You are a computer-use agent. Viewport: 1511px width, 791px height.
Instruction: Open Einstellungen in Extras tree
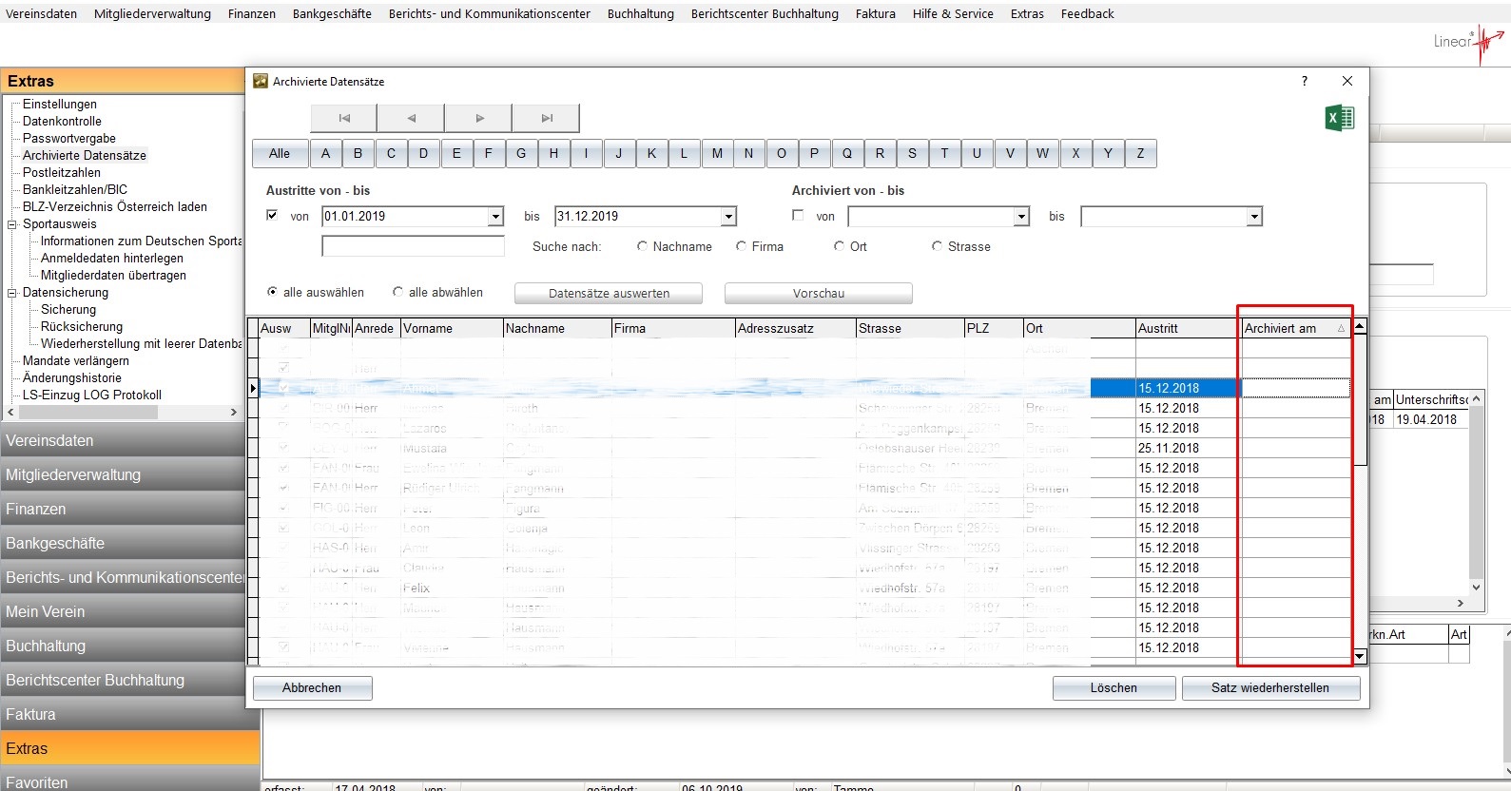point(60,104)
